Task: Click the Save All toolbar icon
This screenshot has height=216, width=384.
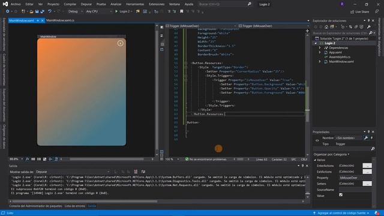Action: [x=43, y=11]
